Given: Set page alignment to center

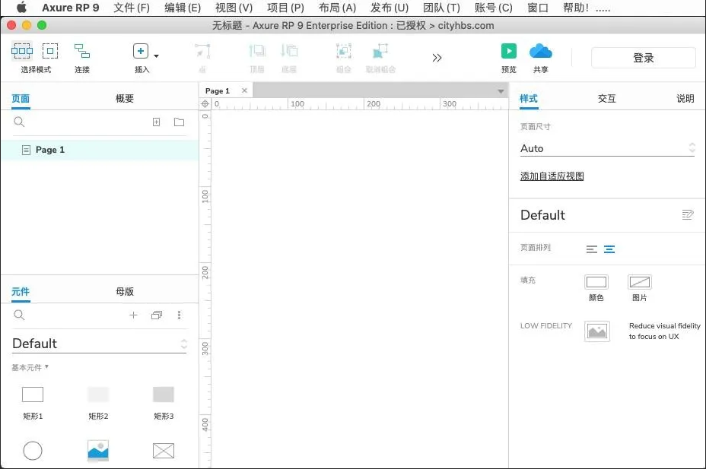Looking at the screenshot, I should (x=609, y=249).
